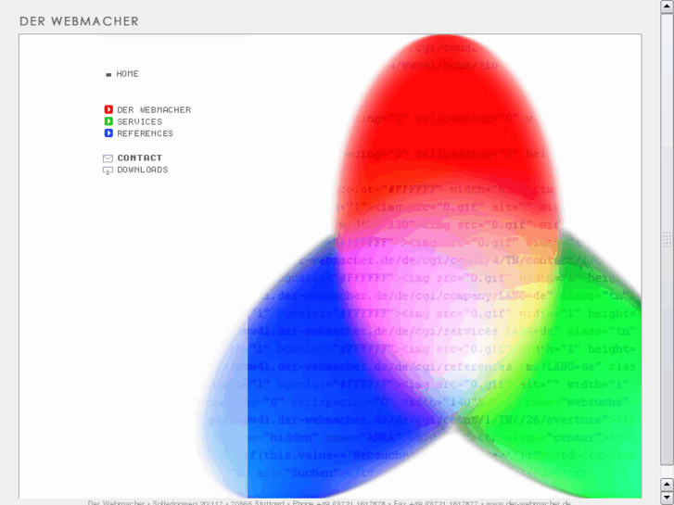Click the second up arrow near scrollbar bottom
This screenshot has height=505, width=674.
(667, 485)
